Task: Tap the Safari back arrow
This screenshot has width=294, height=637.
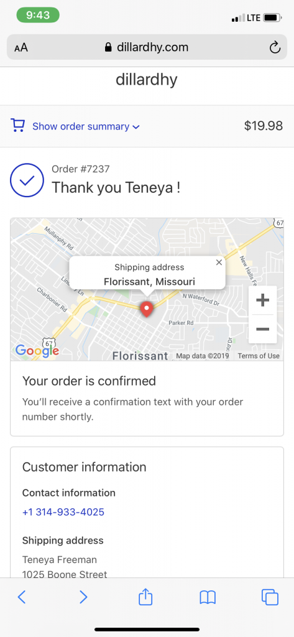Action: click(x=22, y=597)
